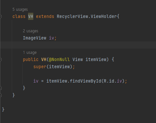This screenshot has height=123, width=156.
Task: Click the ImageView type name
Action: click(35, 38)
